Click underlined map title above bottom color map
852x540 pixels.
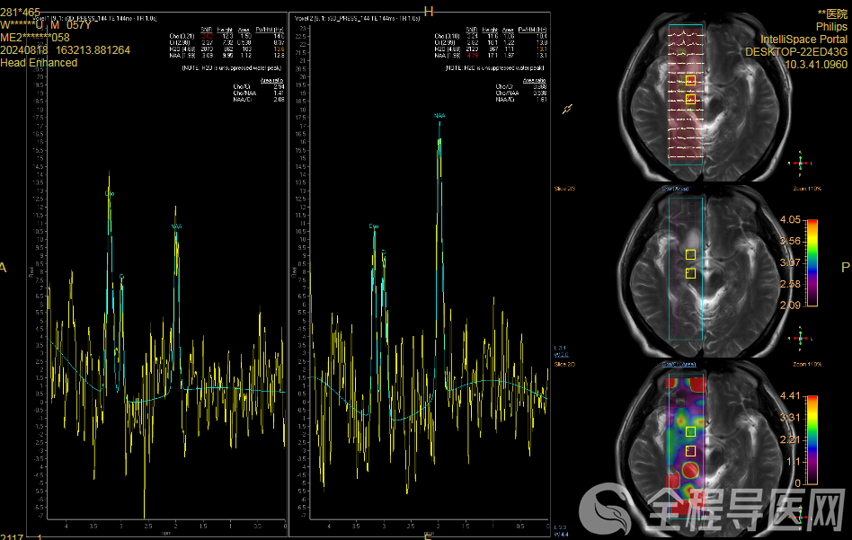[x=679, y=364]
